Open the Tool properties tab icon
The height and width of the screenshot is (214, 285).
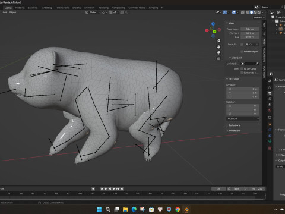(x=270, y=81)
